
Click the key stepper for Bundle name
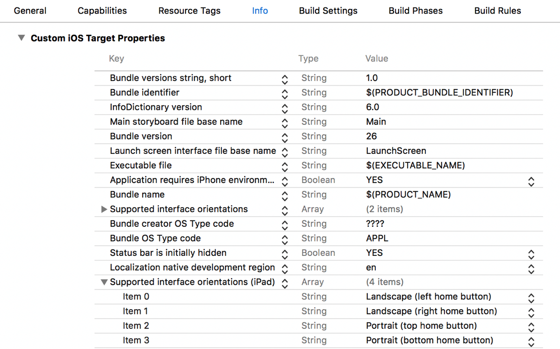(285, 195)
